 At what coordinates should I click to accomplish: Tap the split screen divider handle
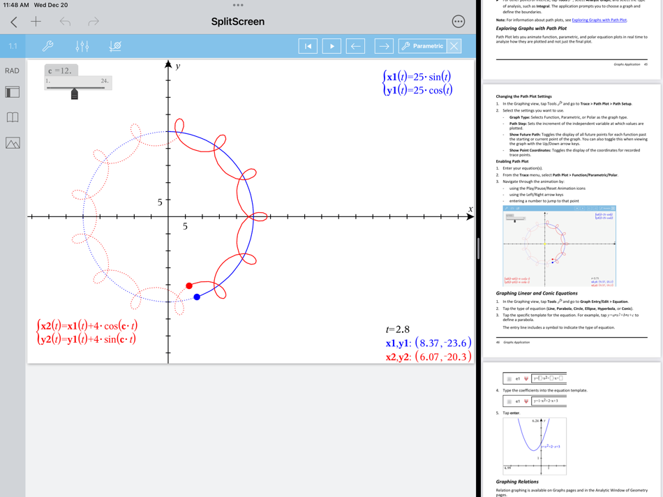pos(479,248)
